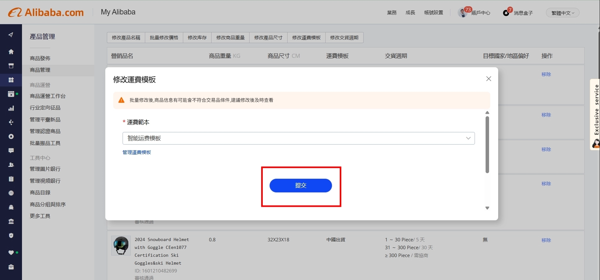Open 管理認證商品 in the side menu

(x=45, y=131)
